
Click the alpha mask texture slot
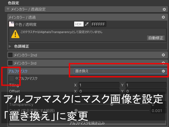[x=12, y=78]
